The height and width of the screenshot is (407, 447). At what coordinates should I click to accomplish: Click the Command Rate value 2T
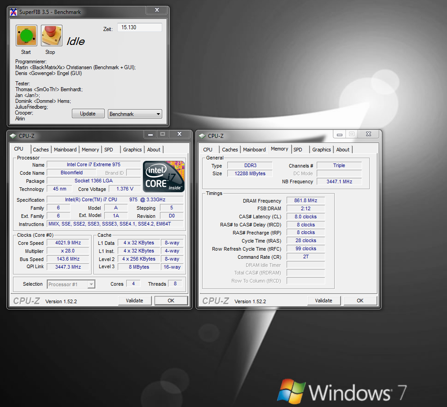pyautogui.click(x=305, y=257)
